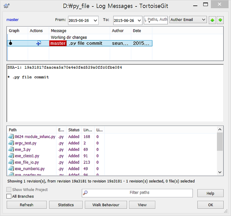The height and width of the screenshot is (216, 231).
Task: Select the .py file commit message
Action: [85, 43]
